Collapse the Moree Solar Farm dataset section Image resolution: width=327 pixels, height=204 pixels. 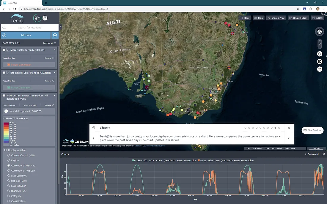(54, 50)
